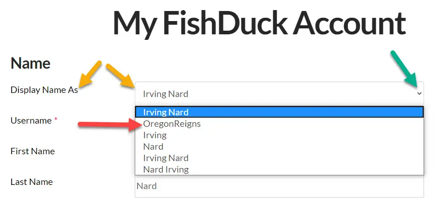Choose OregonReigns from the dropdown list
This screenshot has height=206, width=436.
tap(172, 124)
